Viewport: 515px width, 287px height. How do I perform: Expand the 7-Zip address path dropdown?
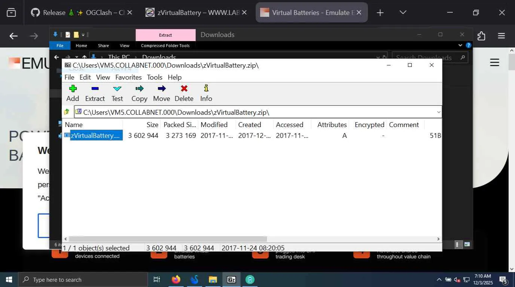[x=439, y=112]
